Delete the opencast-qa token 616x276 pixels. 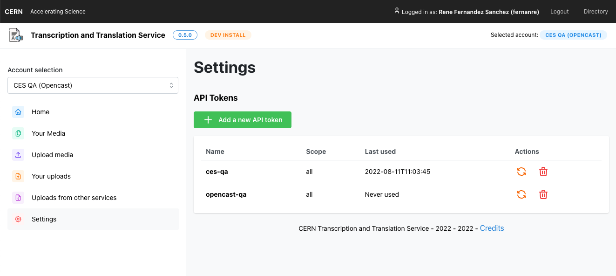click(x=543, y=194)
